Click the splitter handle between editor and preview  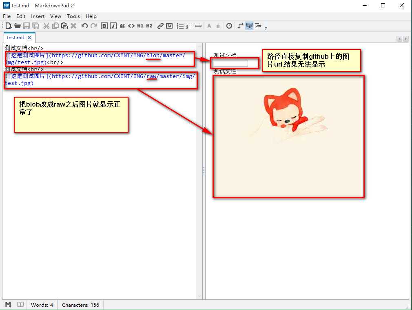pos(204,171)
